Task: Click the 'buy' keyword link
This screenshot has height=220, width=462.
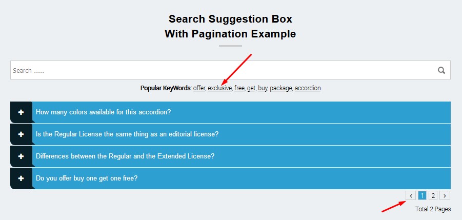Action: pyautogui.click(x=263, y=88)
